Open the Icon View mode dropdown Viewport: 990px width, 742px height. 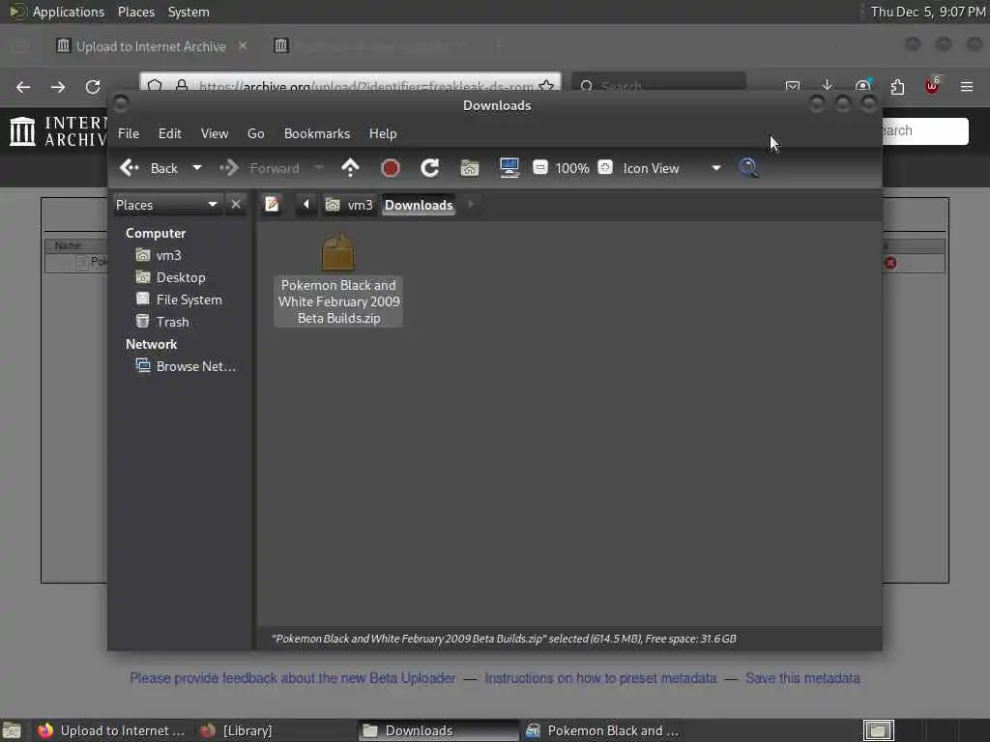[672, 168]
